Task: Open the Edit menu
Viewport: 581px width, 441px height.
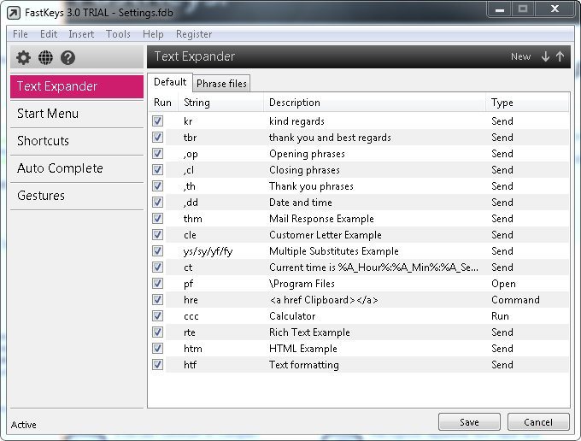Action: 49,34
